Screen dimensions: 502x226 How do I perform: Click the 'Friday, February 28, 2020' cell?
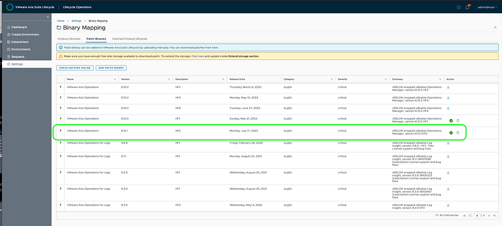pyautogui.click(x=245, y=143)
